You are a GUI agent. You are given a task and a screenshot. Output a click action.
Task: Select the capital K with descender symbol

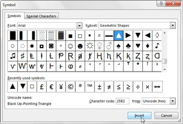(x=118, y=56)
